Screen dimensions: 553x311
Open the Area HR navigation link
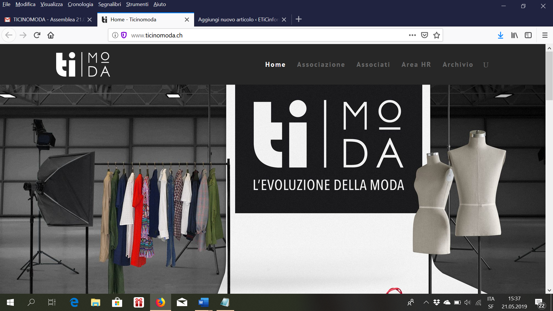pos(416,65)
